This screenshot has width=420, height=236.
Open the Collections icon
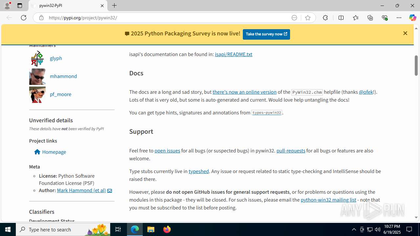(x=370, y=18)
